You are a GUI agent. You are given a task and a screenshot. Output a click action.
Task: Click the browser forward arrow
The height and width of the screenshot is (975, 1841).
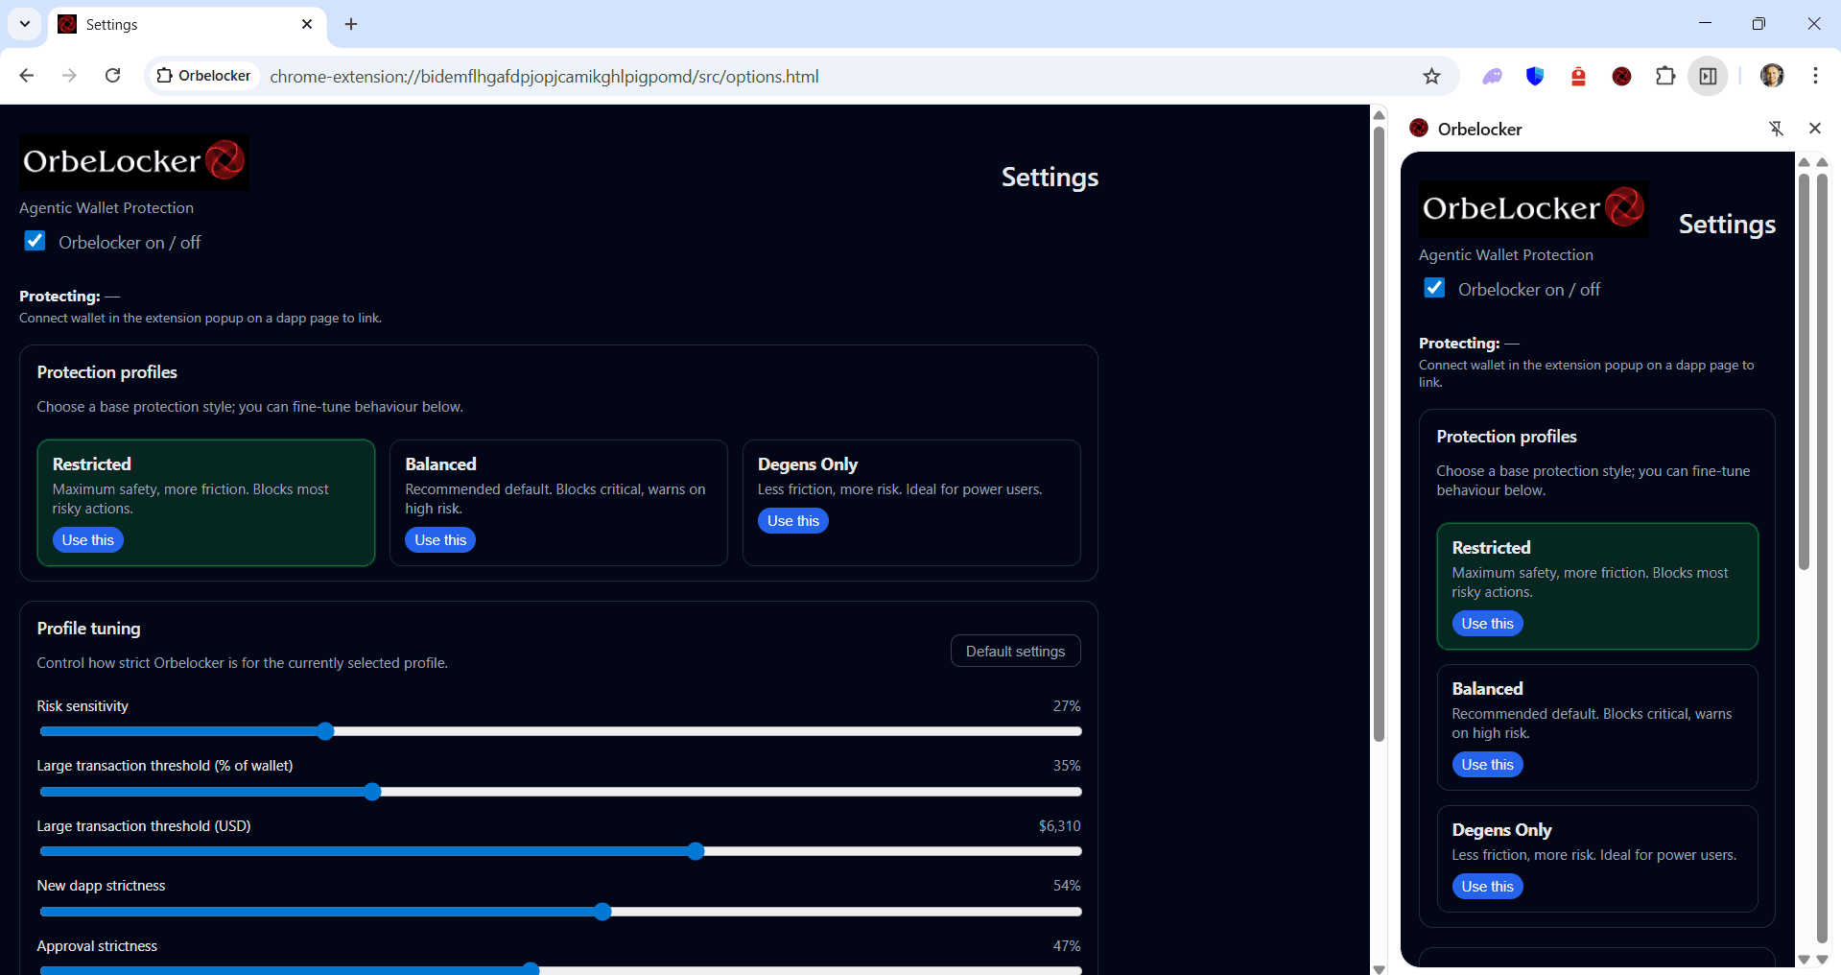tap(69, 76)
